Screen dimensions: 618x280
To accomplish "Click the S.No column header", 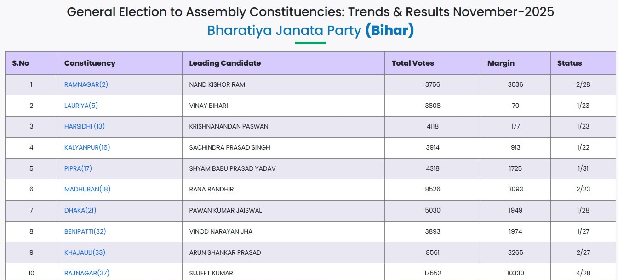I will pyautogui.click(x=20, y=63).
